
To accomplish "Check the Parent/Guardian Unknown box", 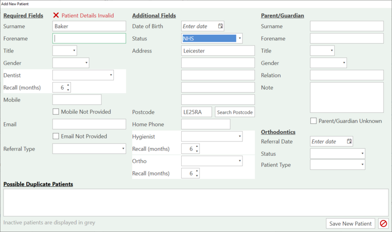I will [x=314, y=121].
